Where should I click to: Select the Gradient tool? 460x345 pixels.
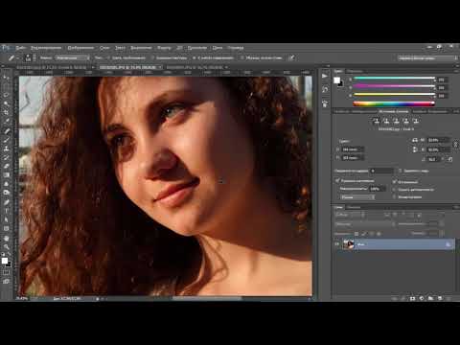point(6,175)
